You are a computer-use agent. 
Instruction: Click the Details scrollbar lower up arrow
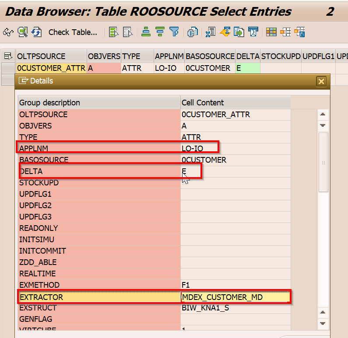[323, 312]
